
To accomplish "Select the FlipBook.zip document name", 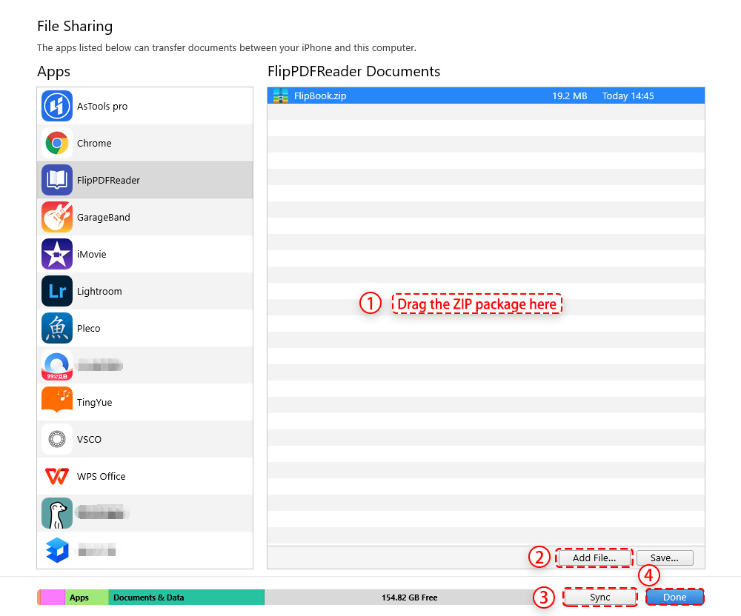I will point(320,96).
